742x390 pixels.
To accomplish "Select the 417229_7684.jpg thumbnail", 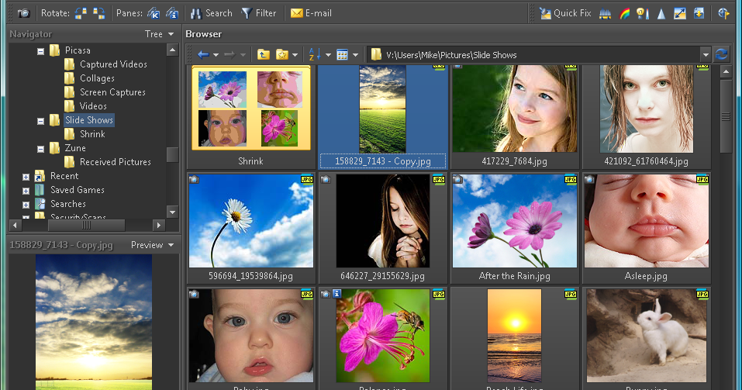I will pyautogui.click(x=514, y=109).
